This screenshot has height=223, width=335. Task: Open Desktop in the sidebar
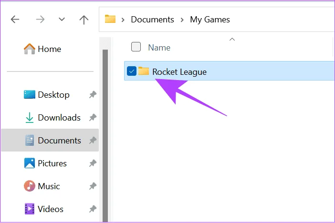click(53, 95)
